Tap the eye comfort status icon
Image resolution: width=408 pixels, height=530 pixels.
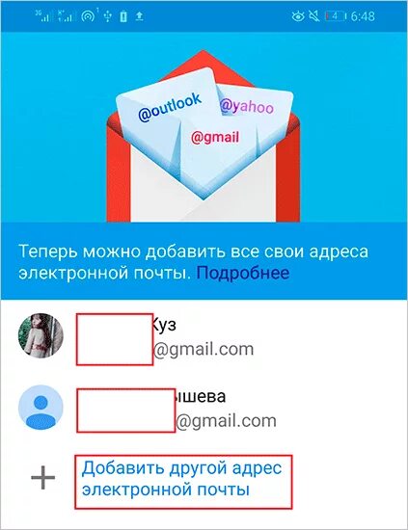tap(298, 16)
